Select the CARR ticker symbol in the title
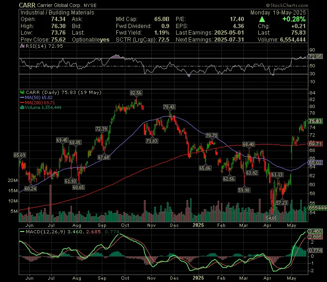 pos(27,5)
